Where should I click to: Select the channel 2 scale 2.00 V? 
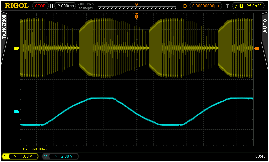[67, 156]
